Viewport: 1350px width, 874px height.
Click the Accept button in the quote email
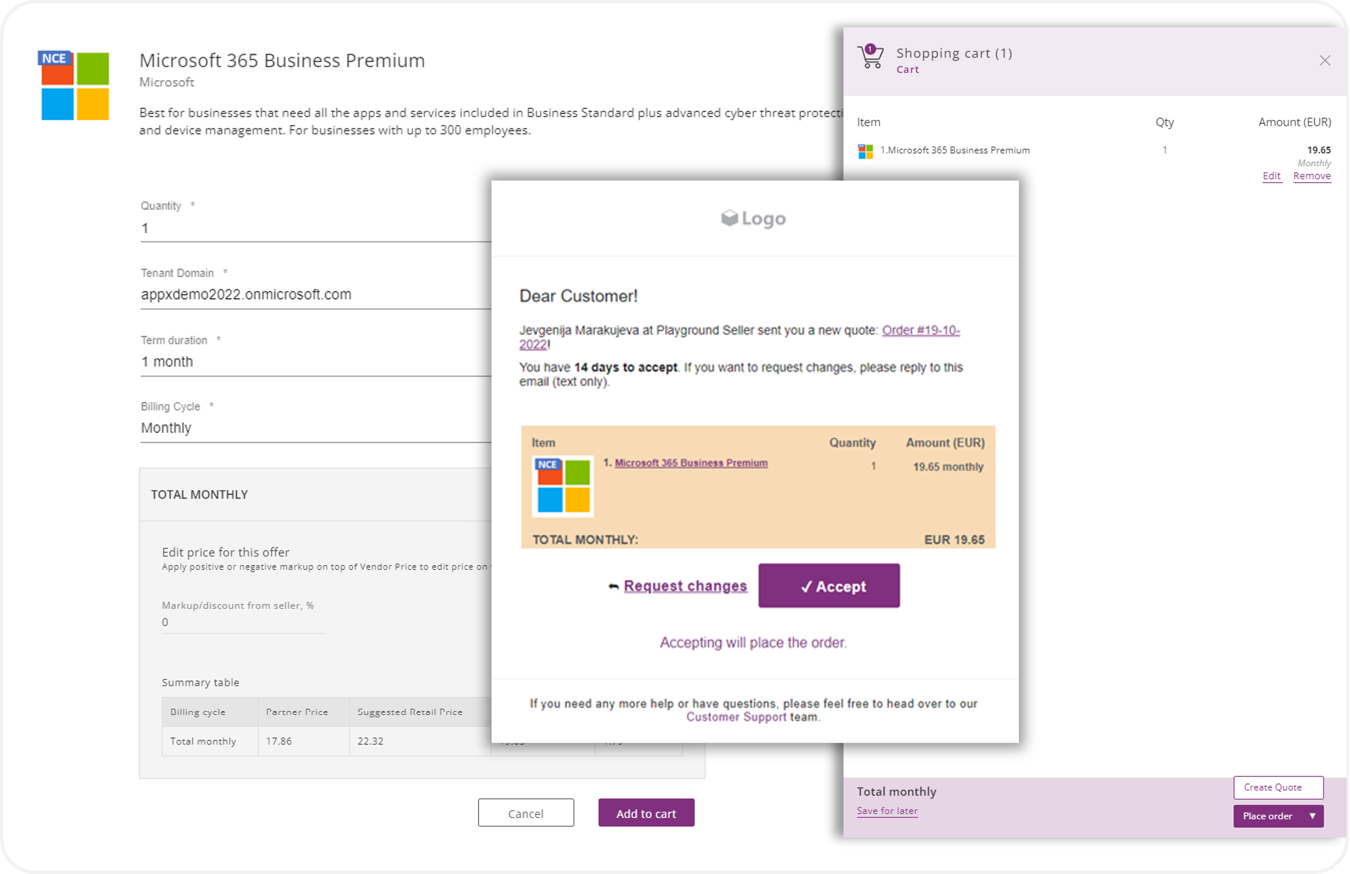[829, 586]
